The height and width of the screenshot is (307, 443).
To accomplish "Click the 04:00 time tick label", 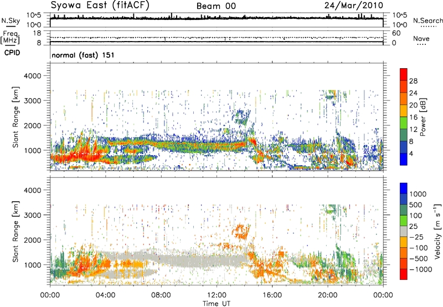I will (x=105, y=295).
